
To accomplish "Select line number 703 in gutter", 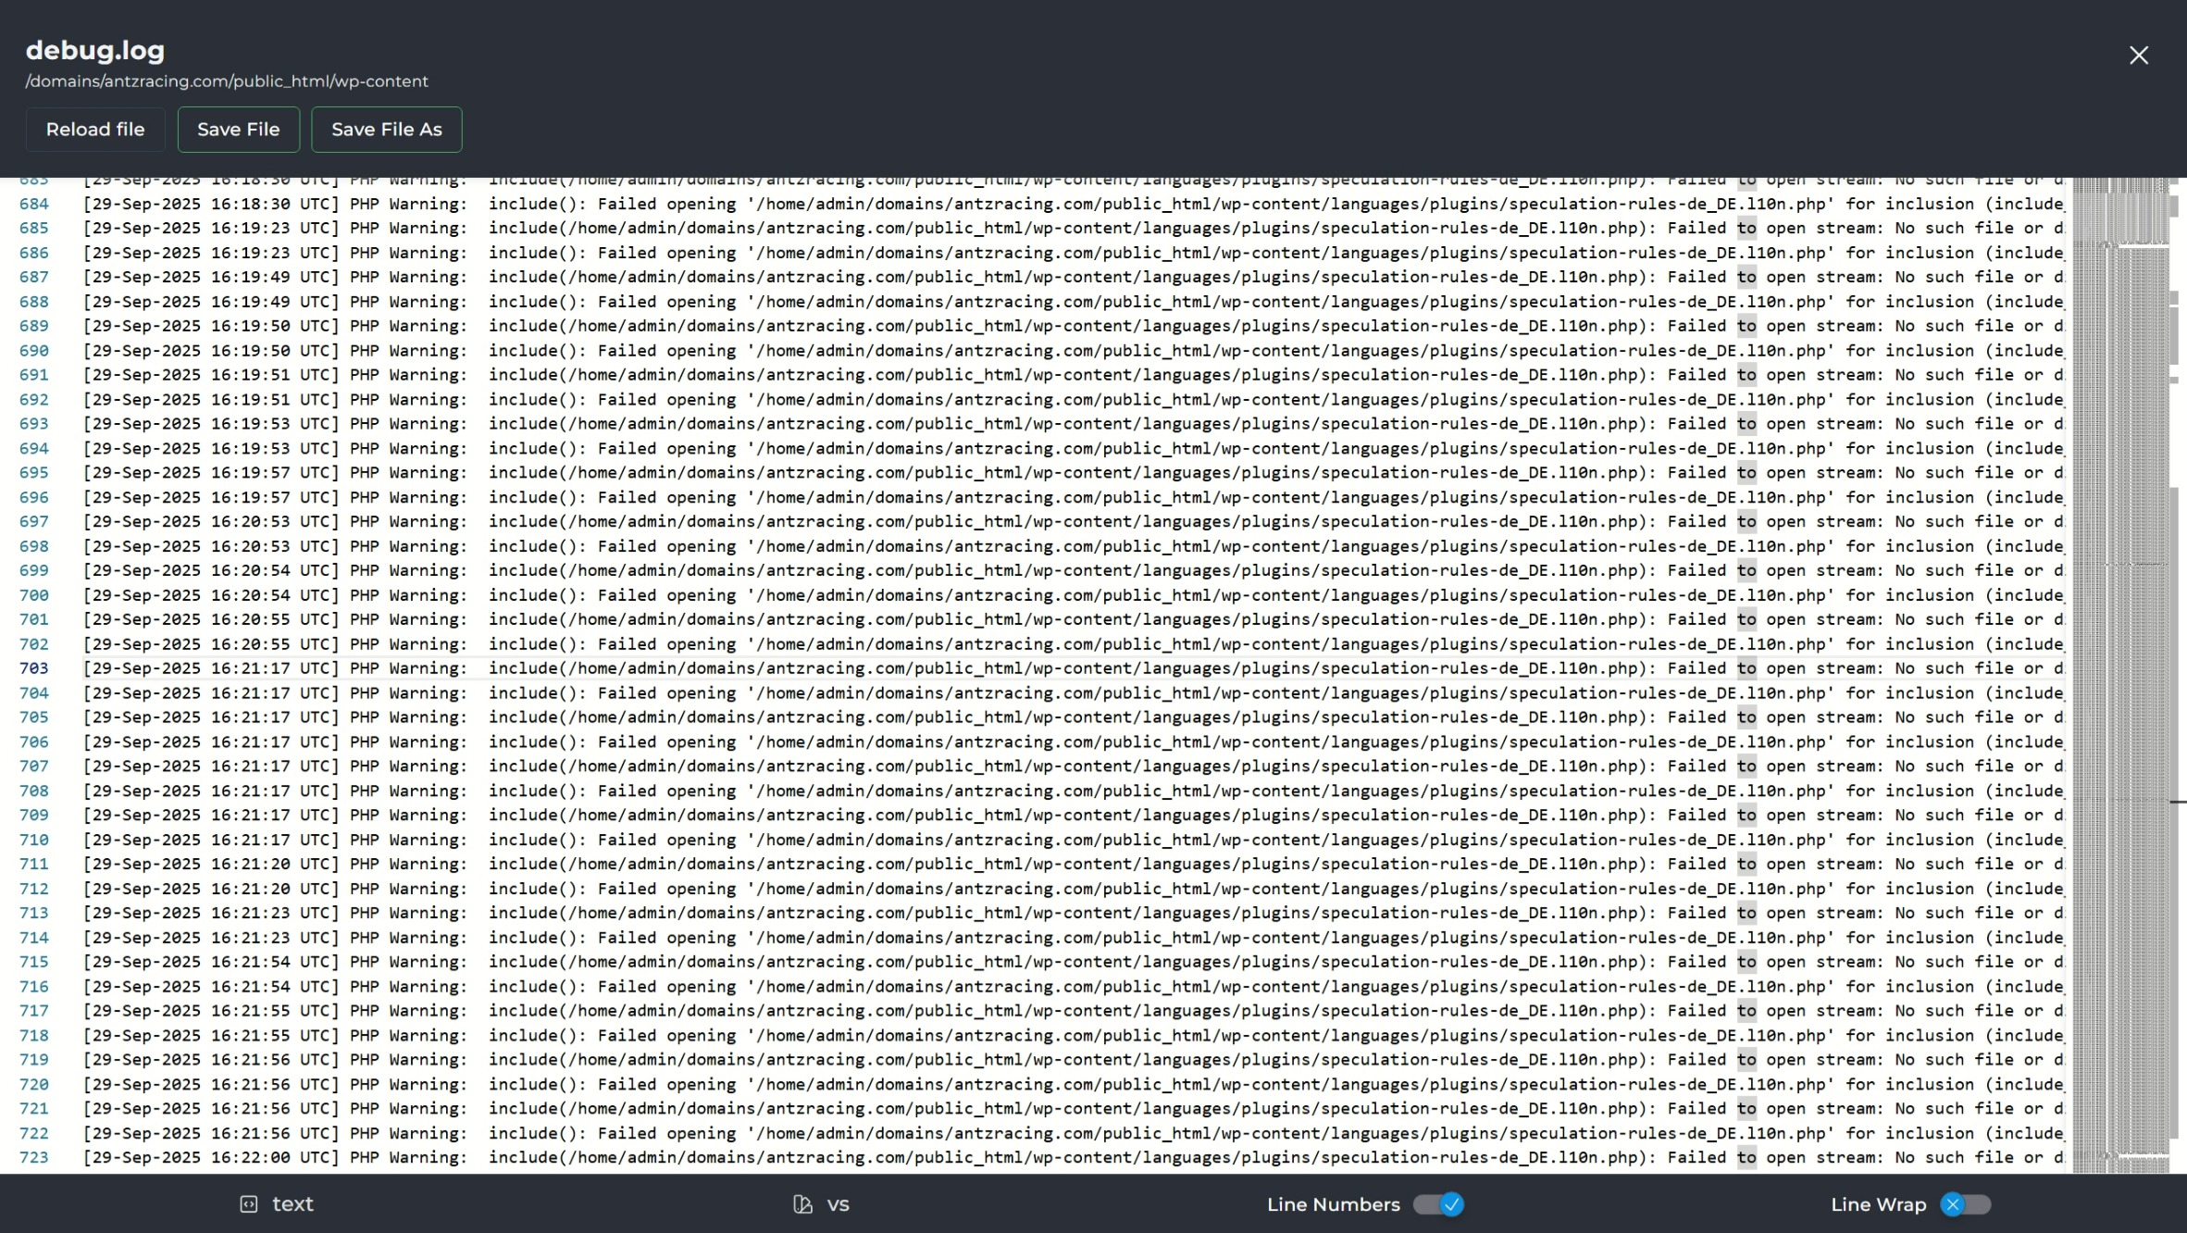I will click(33, 668).
